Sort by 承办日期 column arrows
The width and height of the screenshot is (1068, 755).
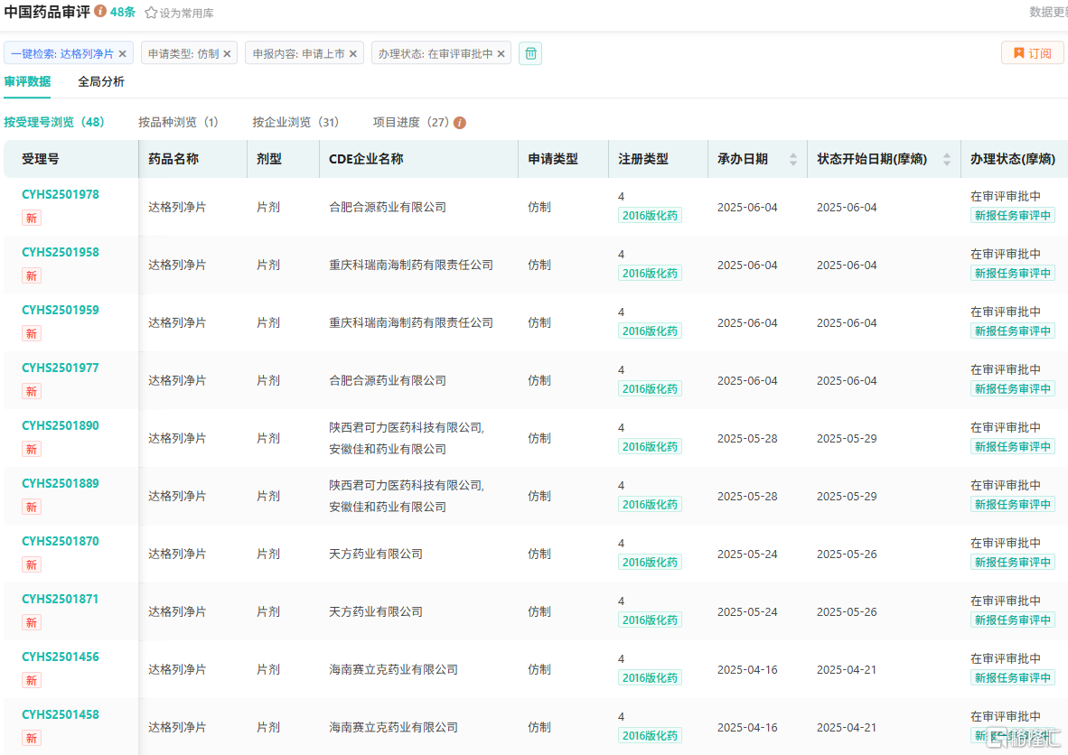pyautogui.click(x=792, y=159)
